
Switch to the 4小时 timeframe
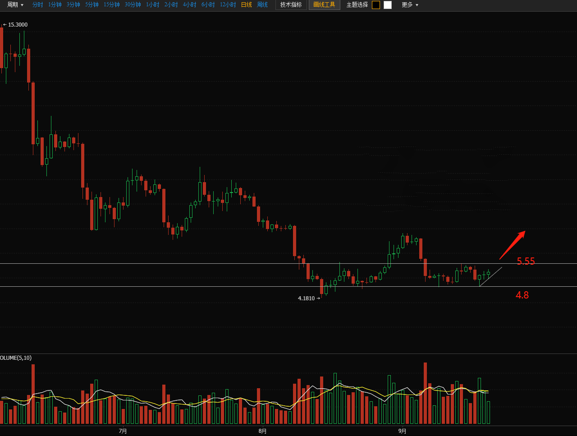click(190, 5)
